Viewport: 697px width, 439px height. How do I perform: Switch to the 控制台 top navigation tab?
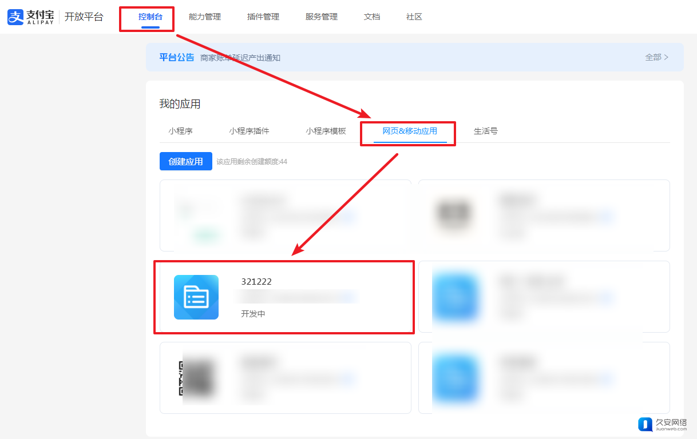(x=151, y=17)
